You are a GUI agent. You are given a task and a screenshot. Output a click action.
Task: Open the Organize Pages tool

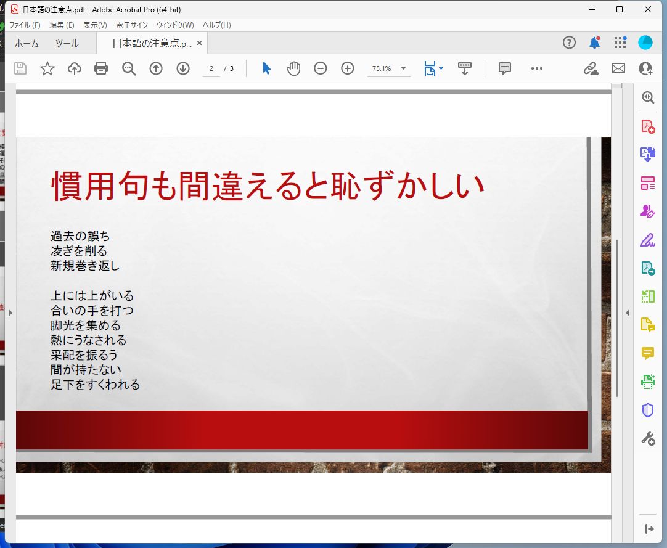[647, 182]
